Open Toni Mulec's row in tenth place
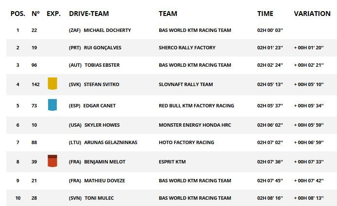Viewport: 337px width, 206px height. pyautogui.click(x=171, y=198)
